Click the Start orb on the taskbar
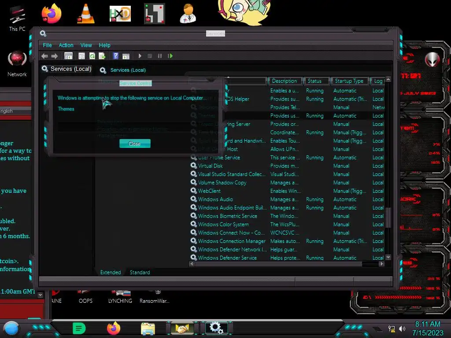This screenshot has height=338, width=451. pyautogui.click(x=11, y=328)
